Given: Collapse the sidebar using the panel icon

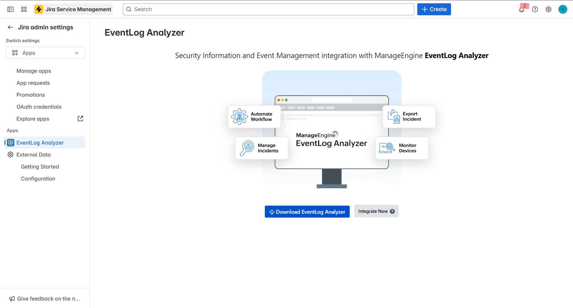Looking at the screenshot, I should pyautogui.click(x=10, y=9).
